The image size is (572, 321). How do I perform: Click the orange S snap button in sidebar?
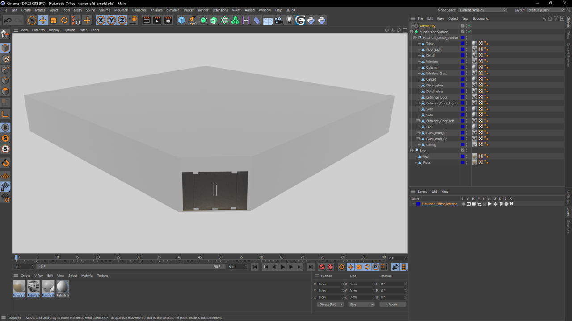5,138
